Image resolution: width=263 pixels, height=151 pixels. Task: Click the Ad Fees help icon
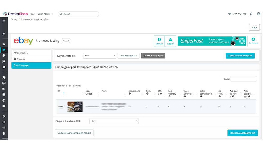coord(220,96)
